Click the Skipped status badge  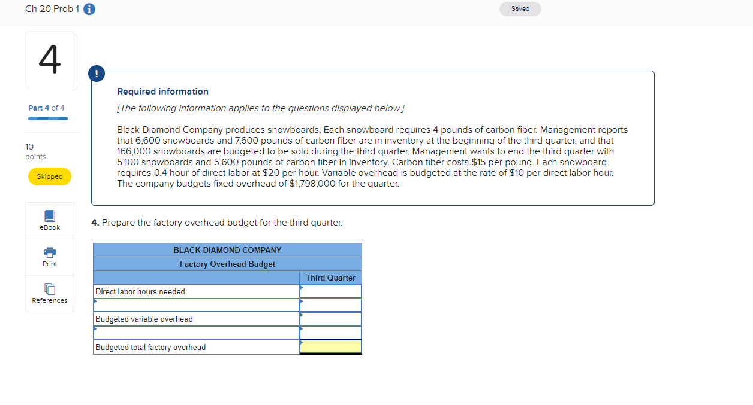click(x=50, y=176)
